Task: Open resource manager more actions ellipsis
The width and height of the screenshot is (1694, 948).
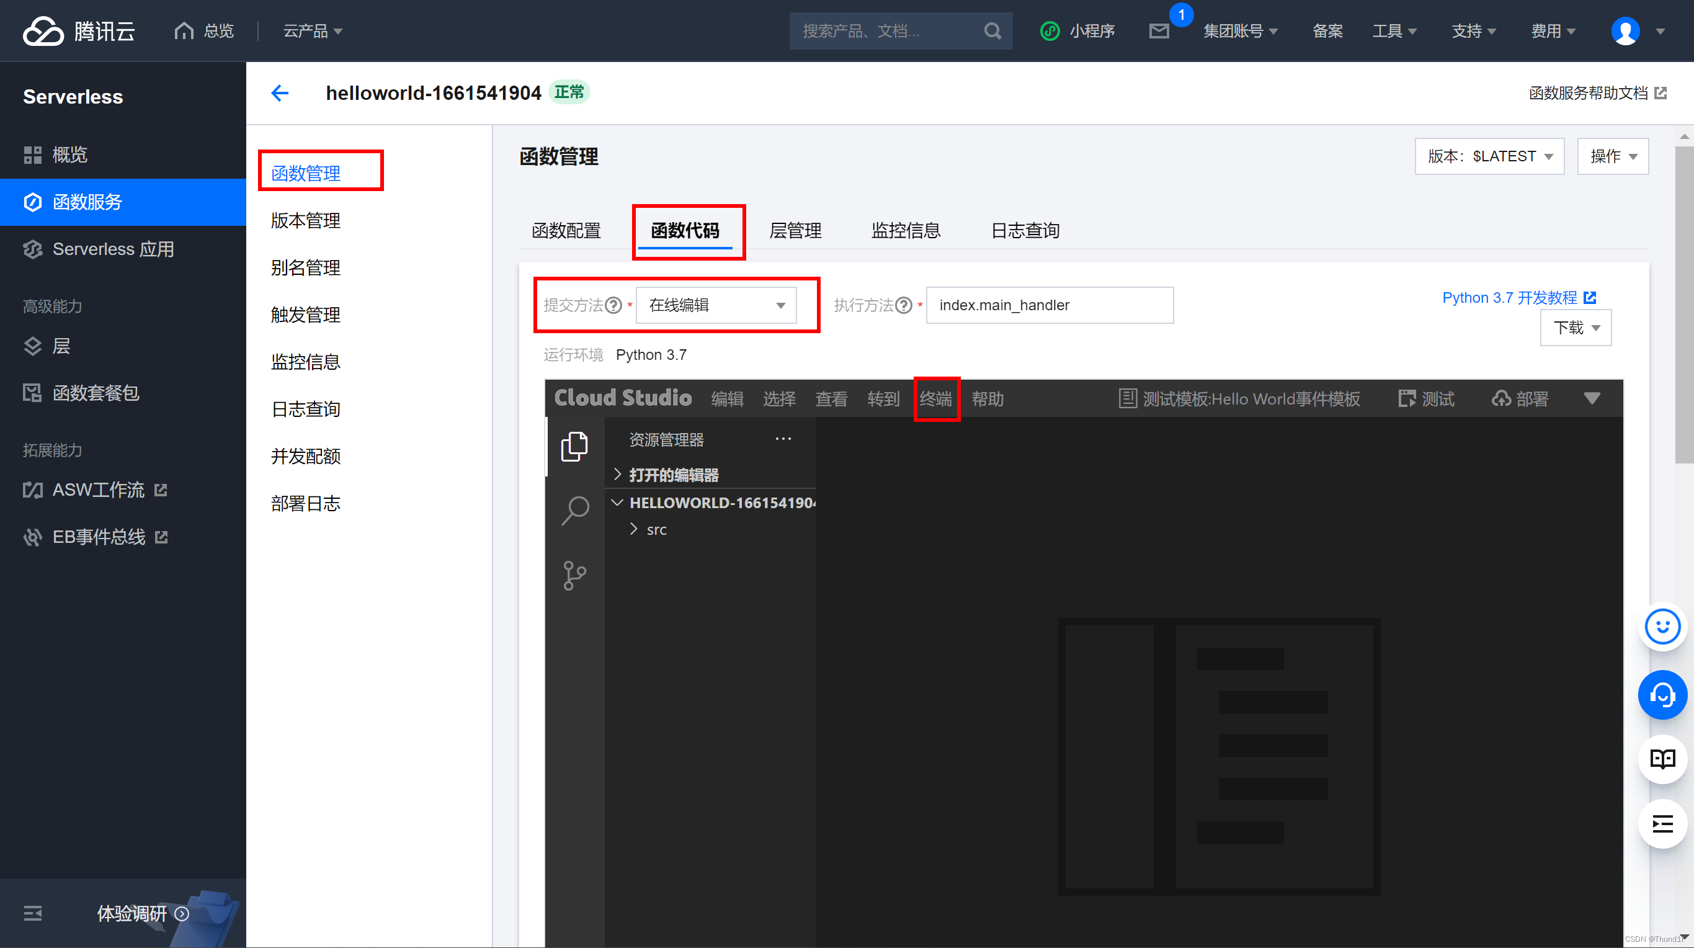Action: point(783,439)
